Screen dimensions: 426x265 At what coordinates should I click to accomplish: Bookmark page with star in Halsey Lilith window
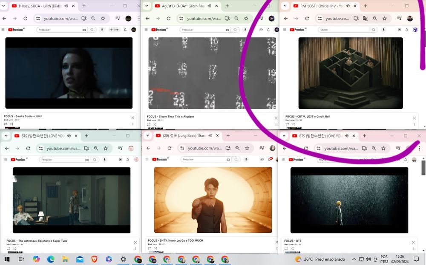(x=103, y=18)
